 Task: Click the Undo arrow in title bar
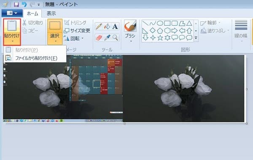[24, 4]
